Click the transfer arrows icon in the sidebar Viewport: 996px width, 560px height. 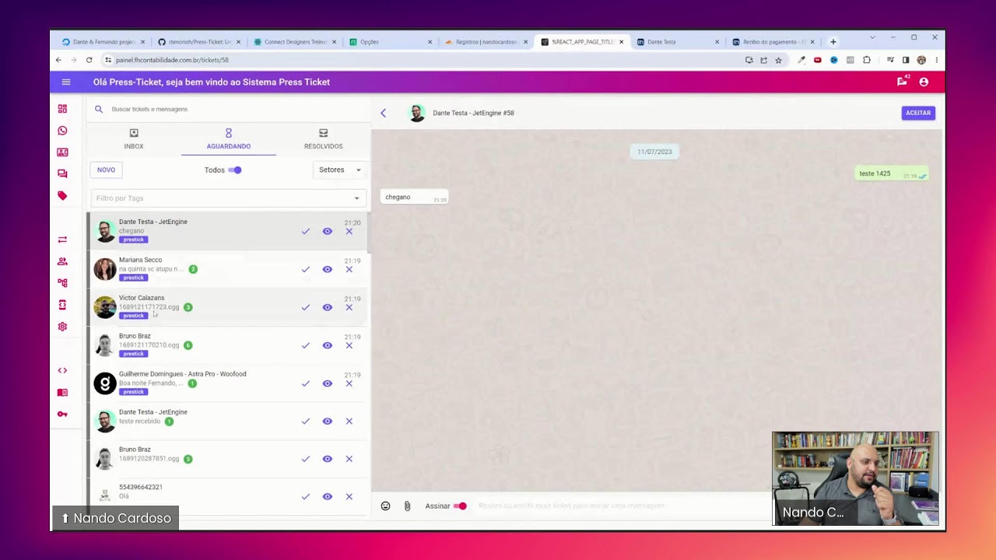pos(62,240)
